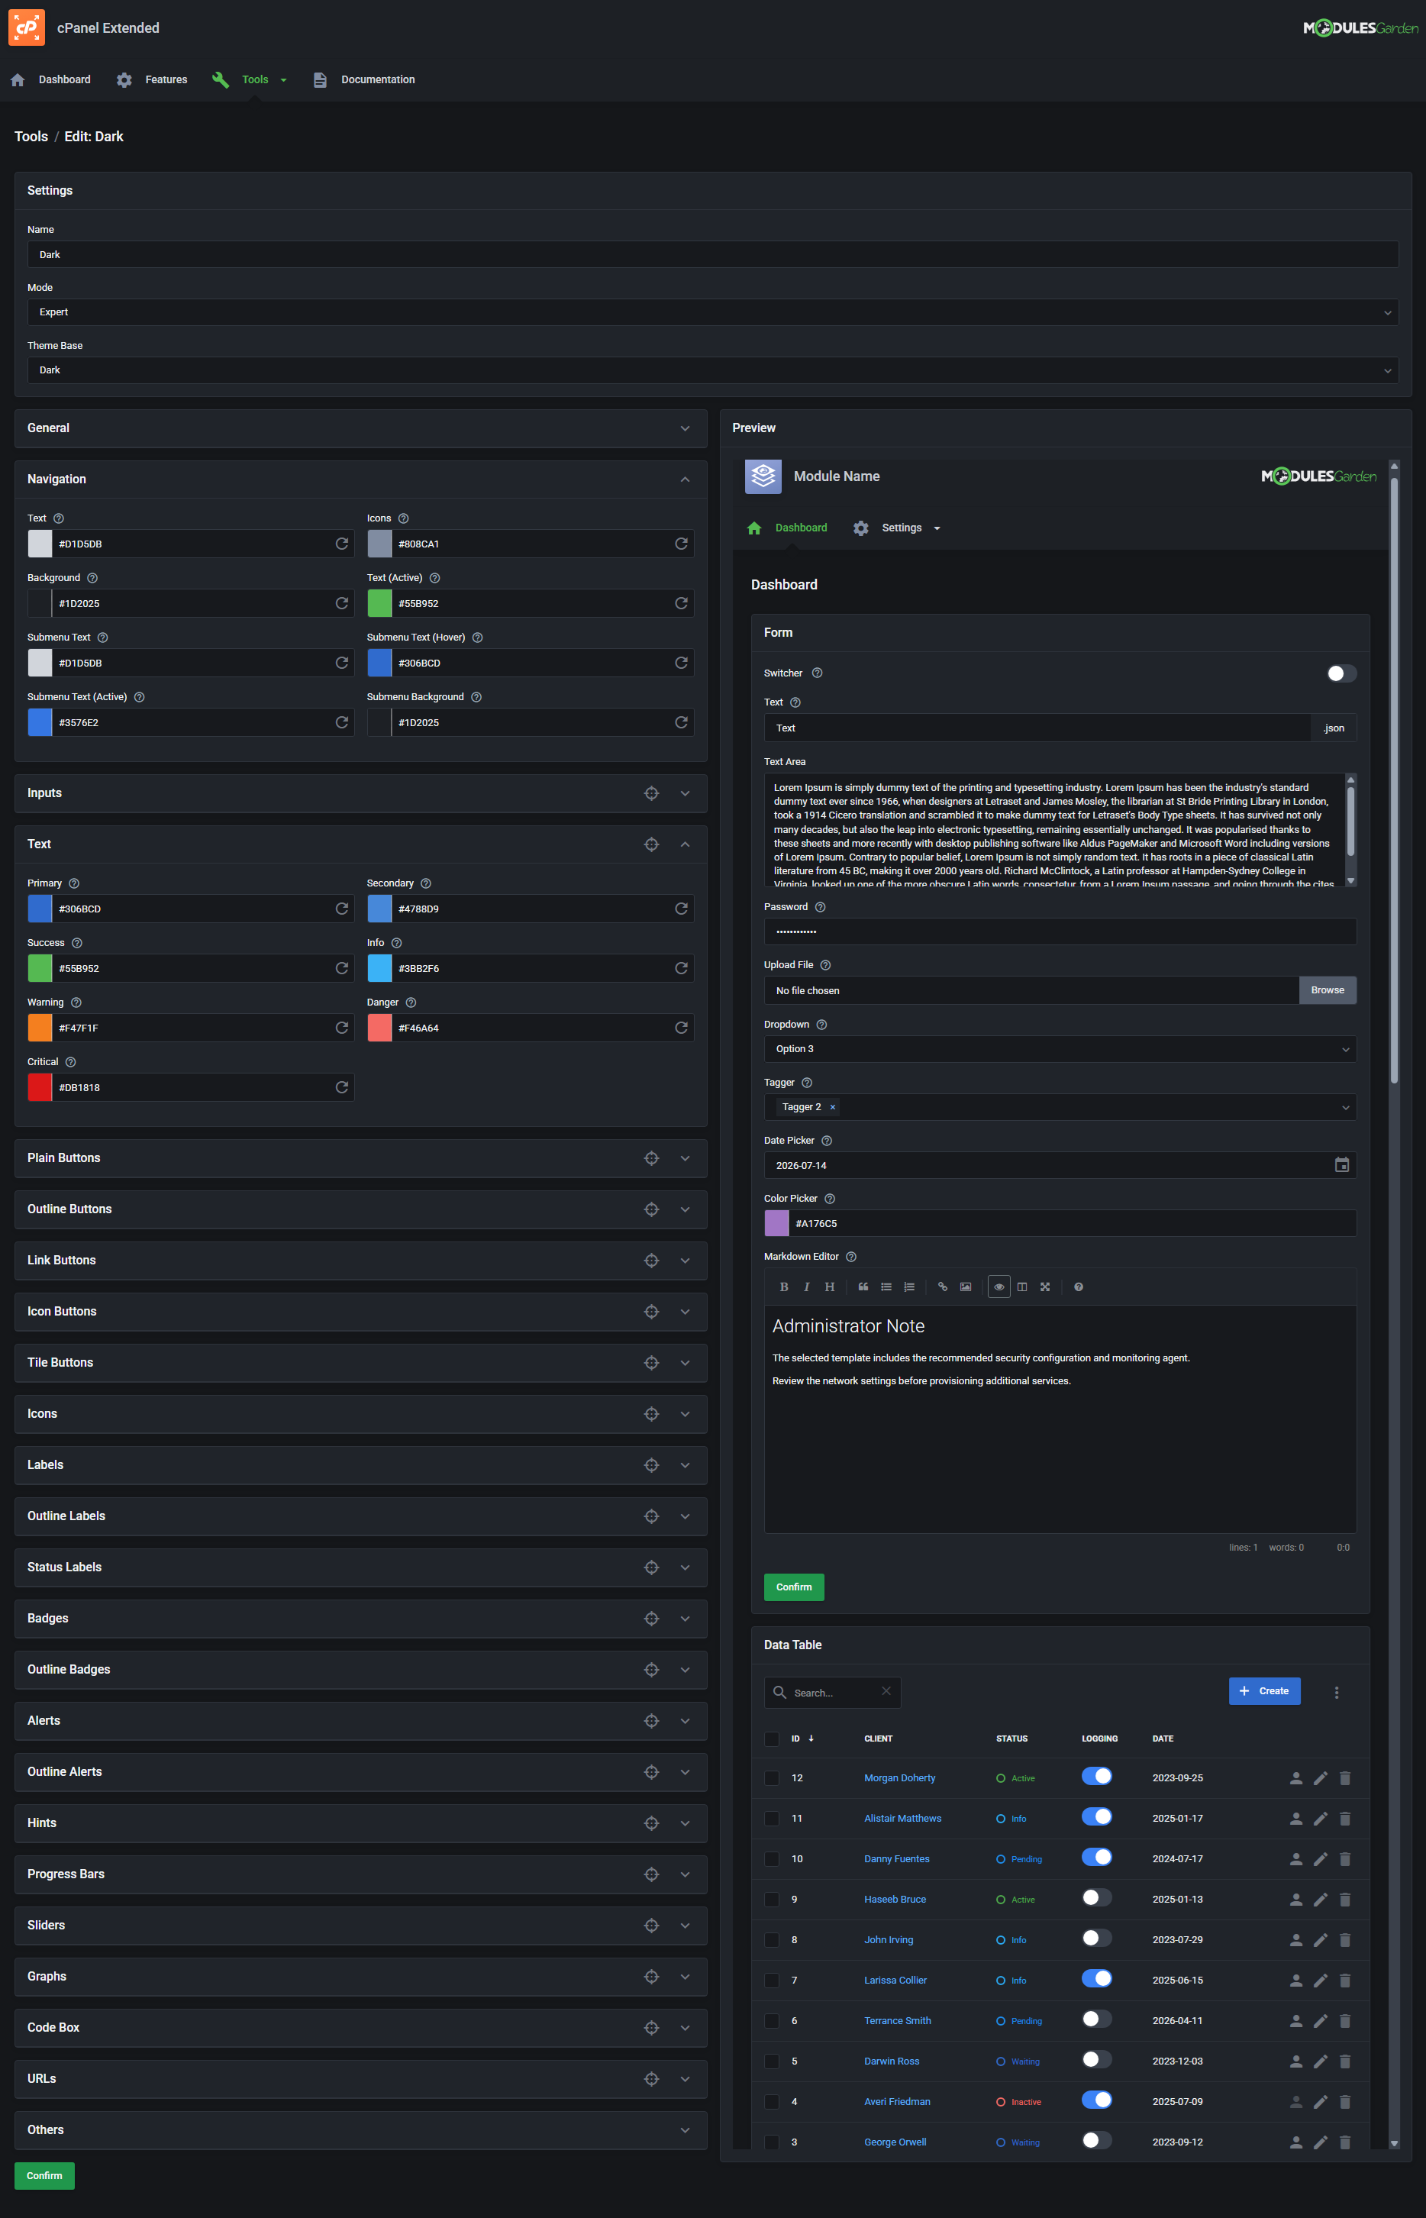Screen dimensions: 1426x2218
Task: Select all rows checkbox in Data Table
Action: (x=771, y=1739)
